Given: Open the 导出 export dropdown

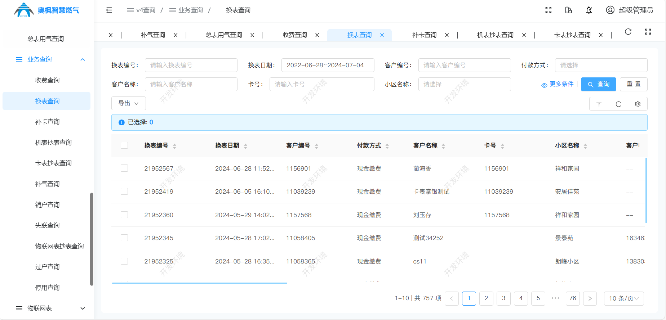Looking at the screenshot, I should [x=129, y=103].
